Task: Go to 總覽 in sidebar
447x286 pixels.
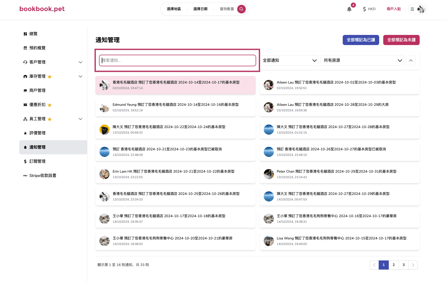Action: point(53,34)
